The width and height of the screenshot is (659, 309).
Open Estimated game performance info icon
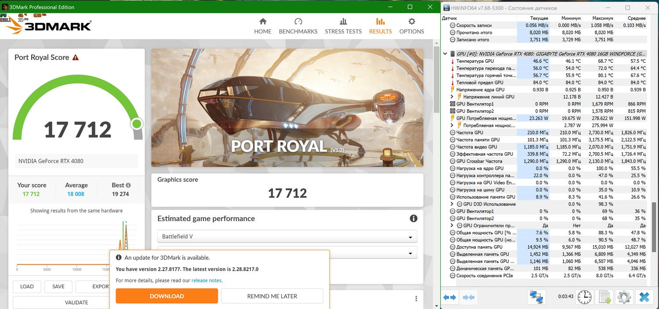point(413,218)
